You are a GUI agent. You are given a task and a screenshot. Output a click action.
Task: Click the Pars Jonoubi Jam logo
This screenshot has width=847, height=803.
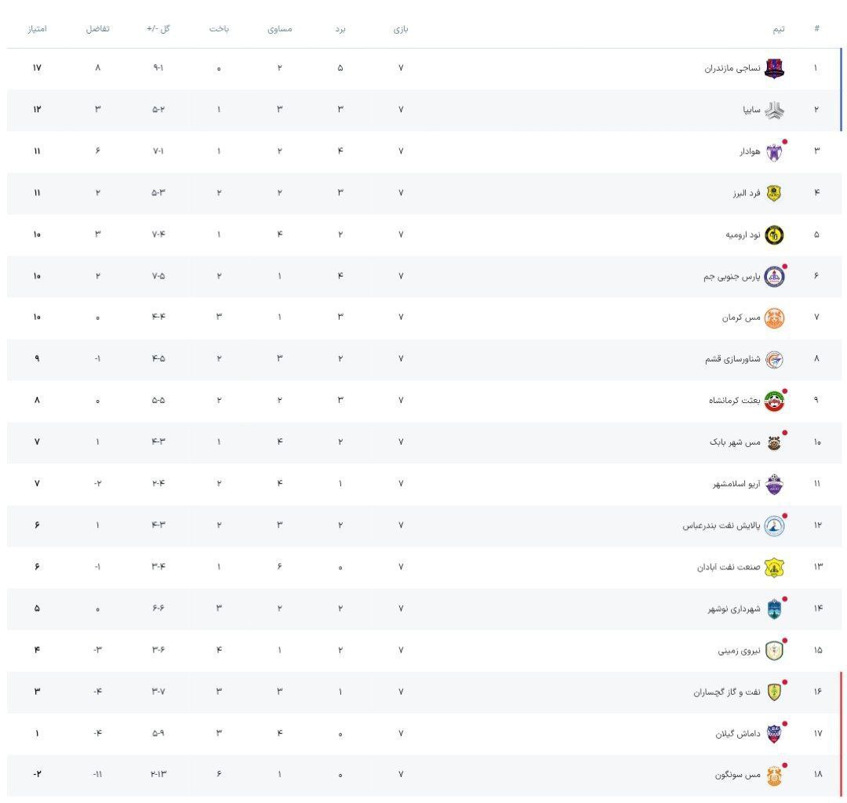click(774, 276)
